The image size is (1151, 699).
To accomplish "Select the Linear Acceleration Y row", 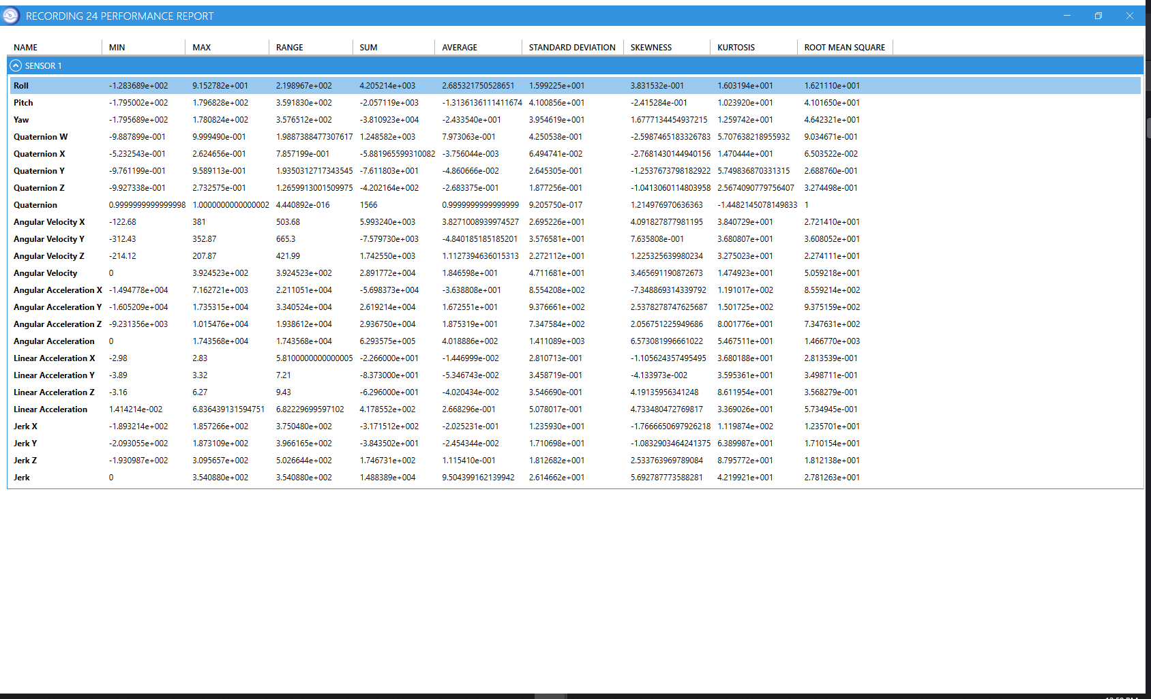I will point(575,375).
